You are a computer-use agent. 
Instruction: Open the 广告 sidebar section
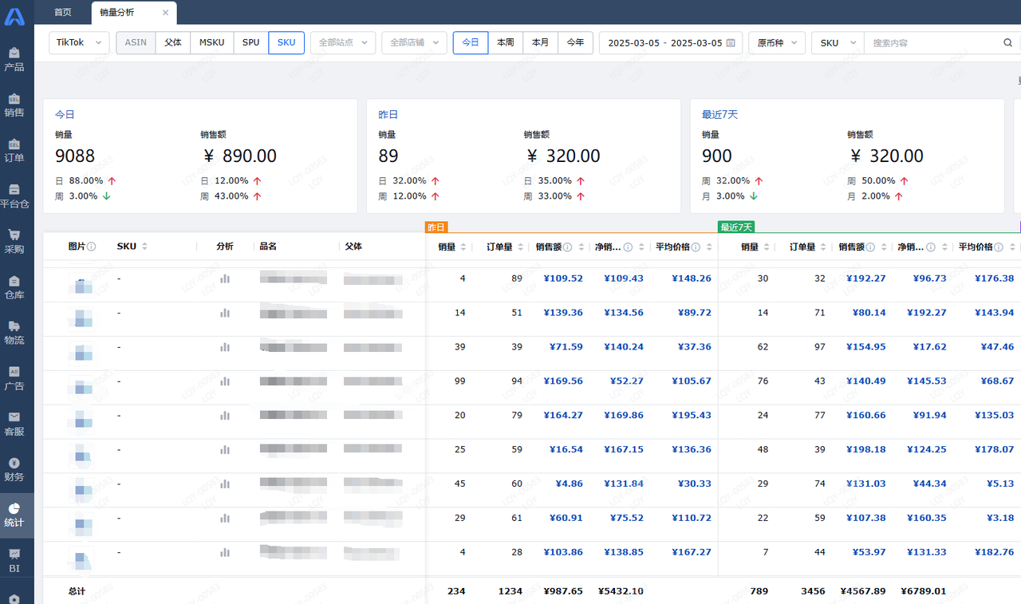click(14, 378)
